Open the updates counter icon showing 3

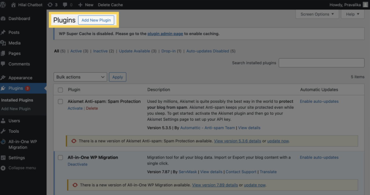point(50,5)
